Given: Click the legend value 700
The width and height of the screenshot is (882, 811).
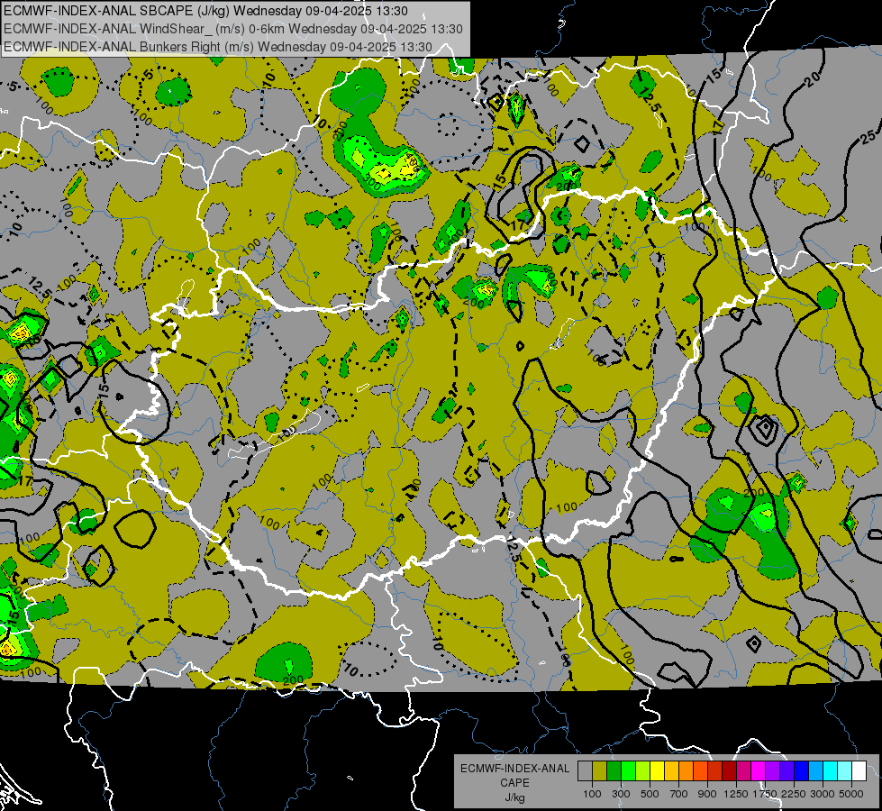Looking at the screenshot, I should tap(679, 794).
